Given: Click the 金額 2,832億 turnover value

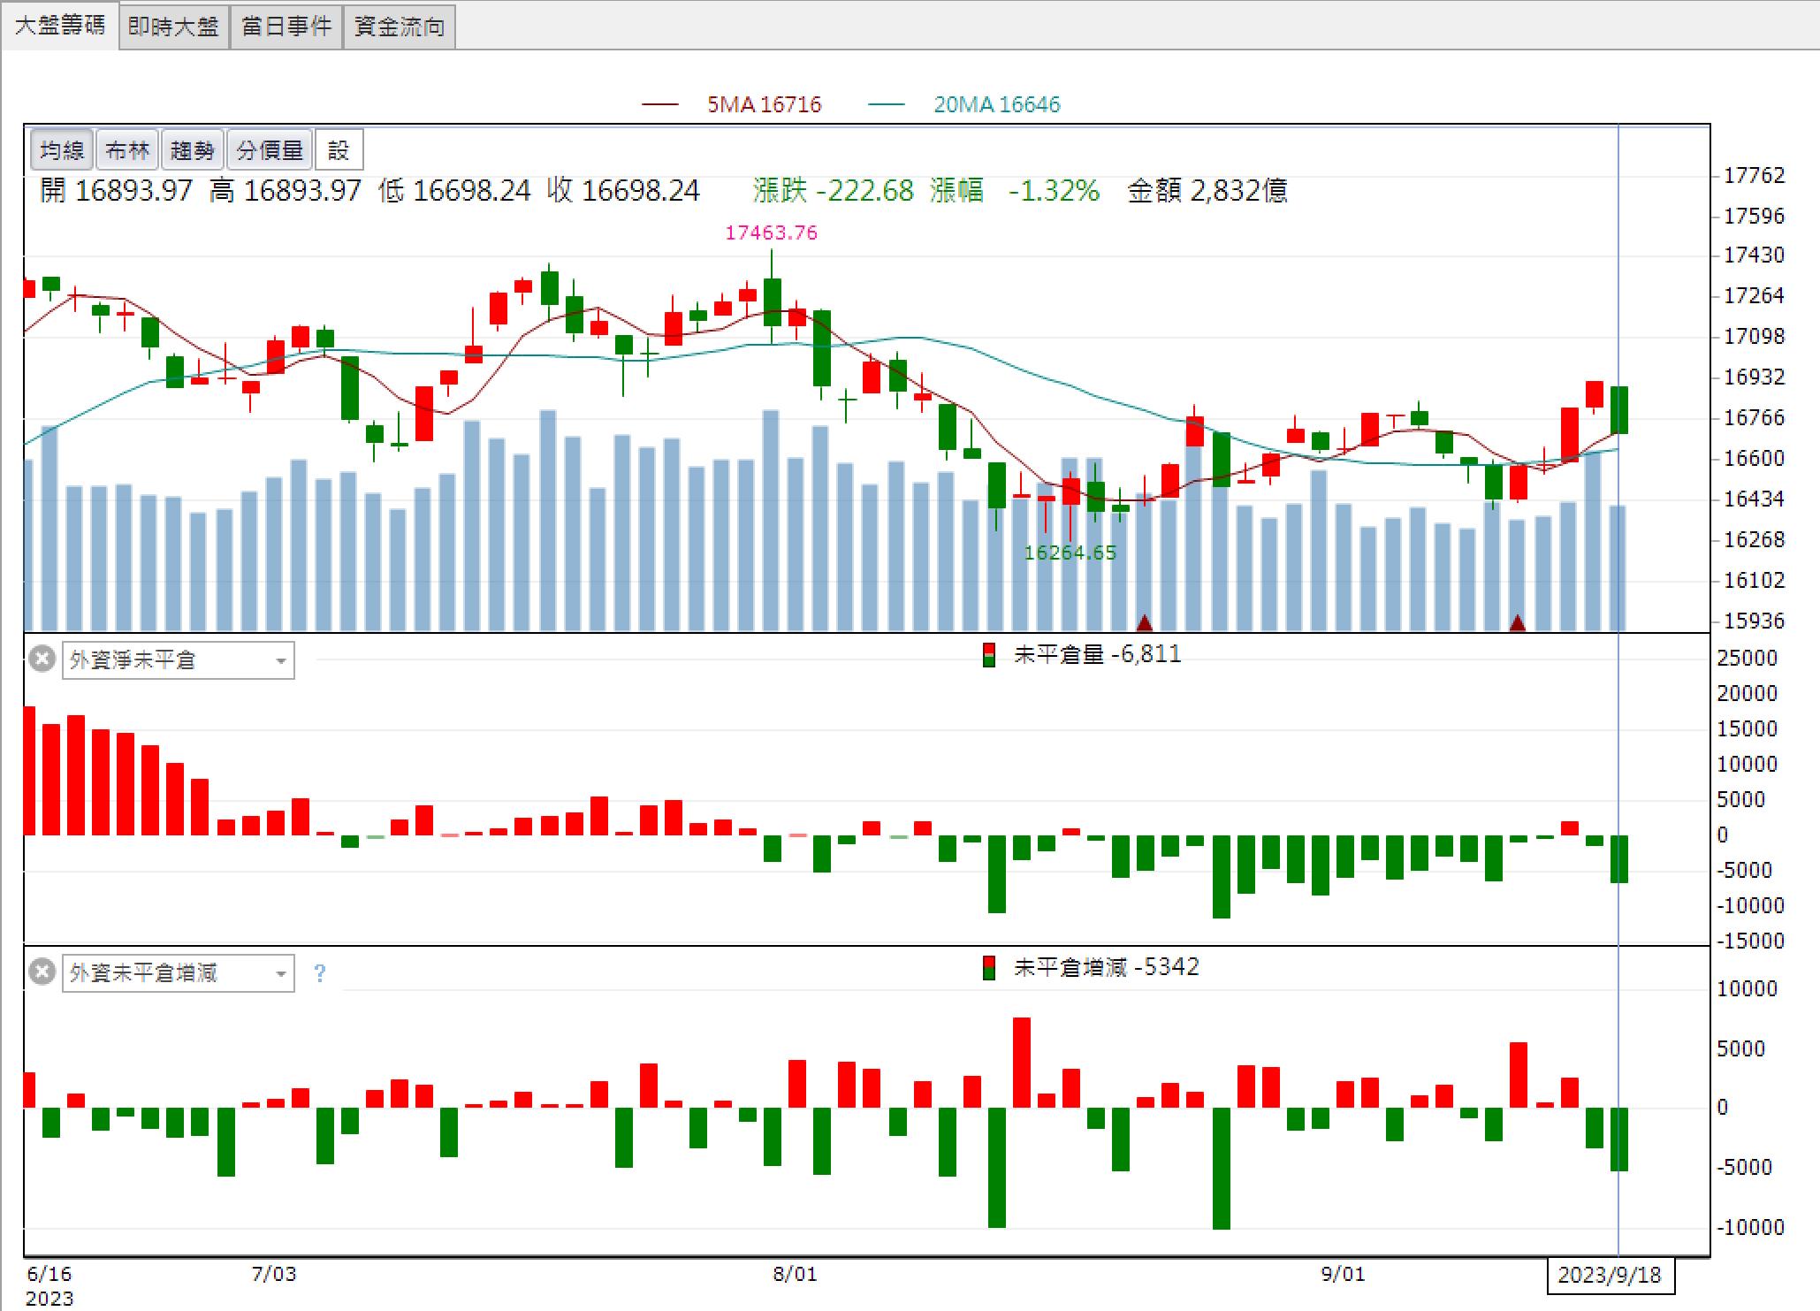Looking at the screenshot, I should point(1207,190).
